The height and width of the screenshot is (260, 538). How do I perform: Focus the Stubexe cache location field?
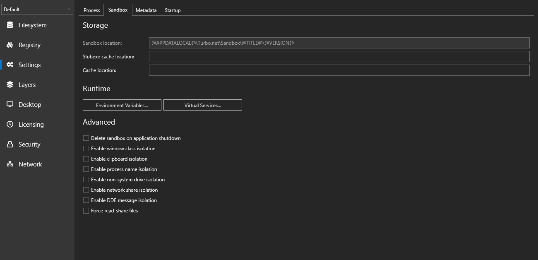click(339, 57)
